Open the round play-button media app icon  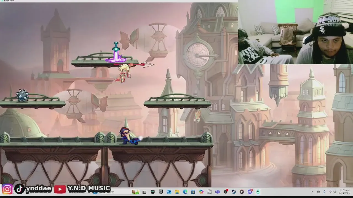242,192
